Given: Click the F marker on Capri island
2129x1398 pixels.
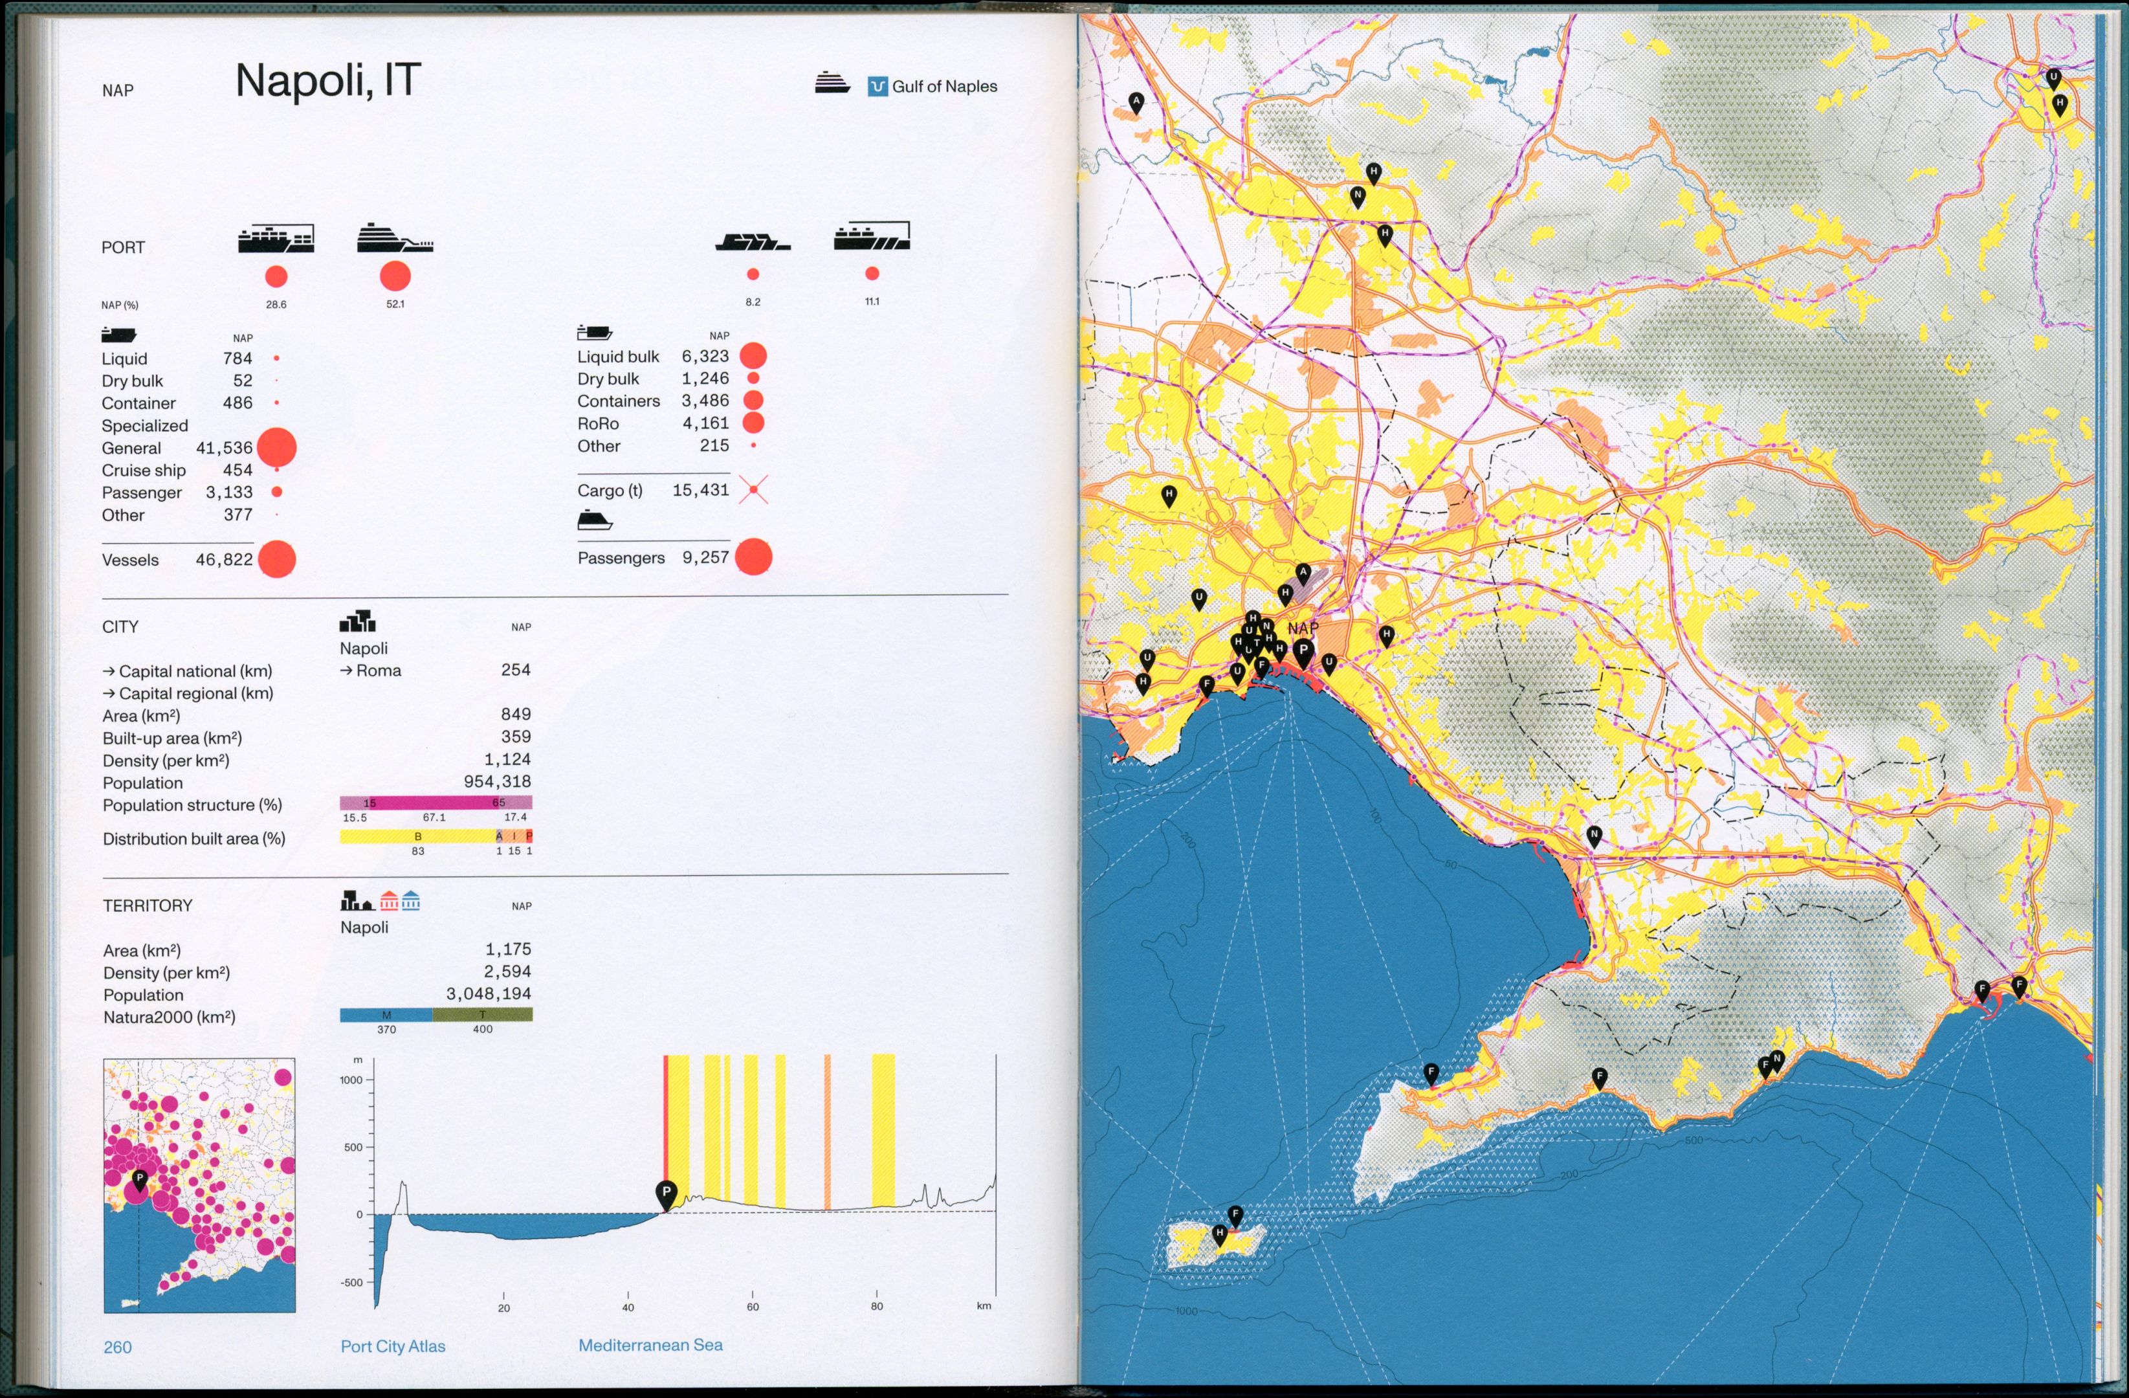Looking at the screenshot, I should pos(1235,1214).
